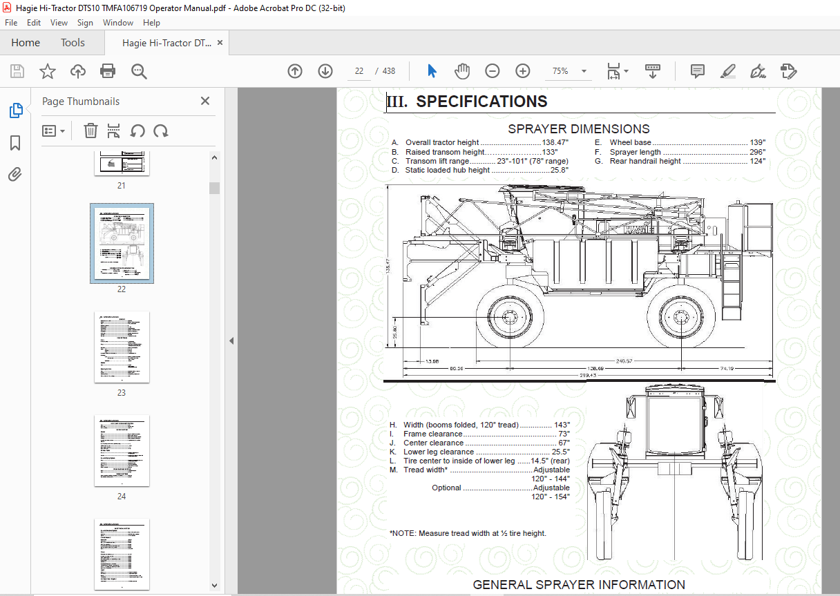Select the Highlight text pen tool
Image resolution: width=840 pixels, height=596 pixels.
click(x=728, y=71)
